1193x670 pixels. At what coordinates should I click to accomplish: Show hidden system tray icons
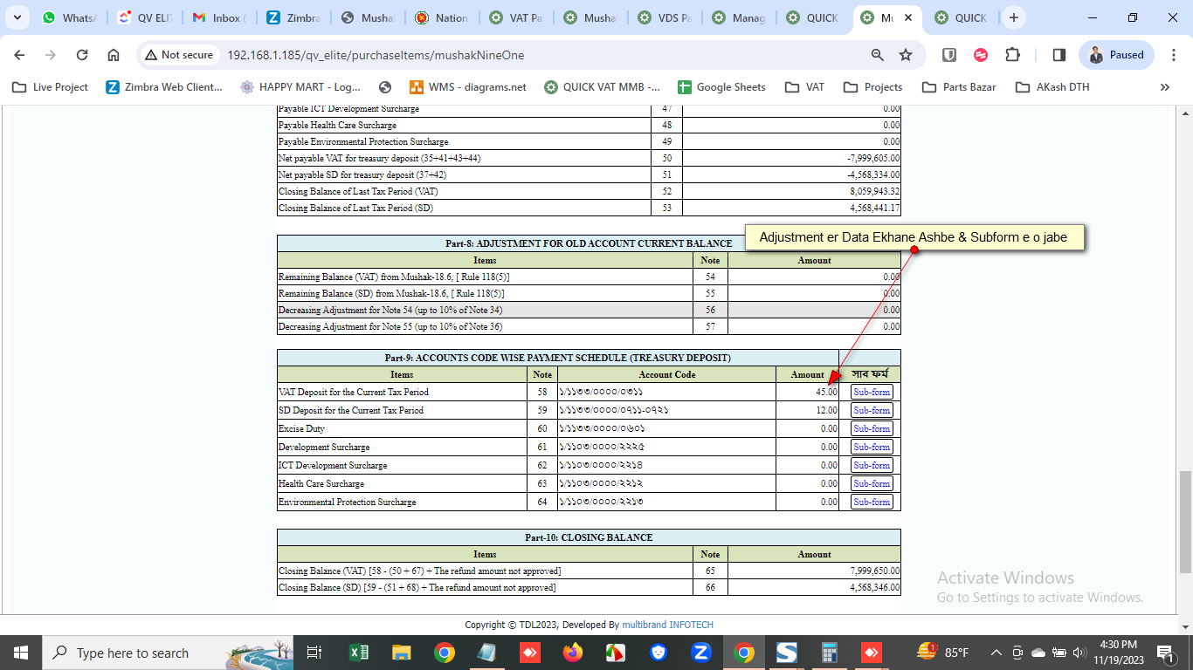click(x=996, y=653)
